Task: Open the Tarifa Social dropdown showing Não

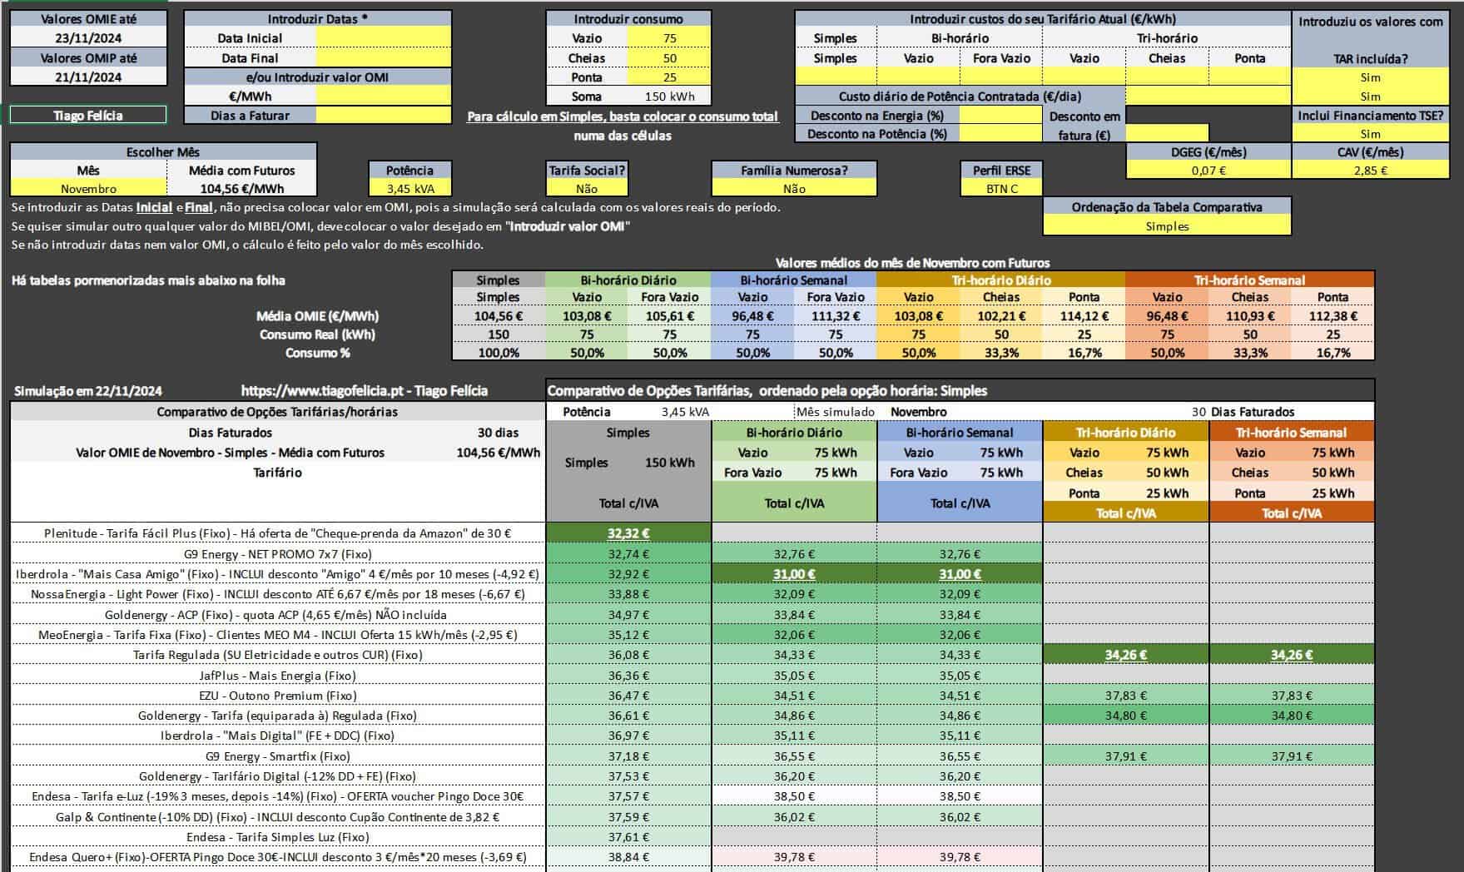Action: click(x=587, y=189)
